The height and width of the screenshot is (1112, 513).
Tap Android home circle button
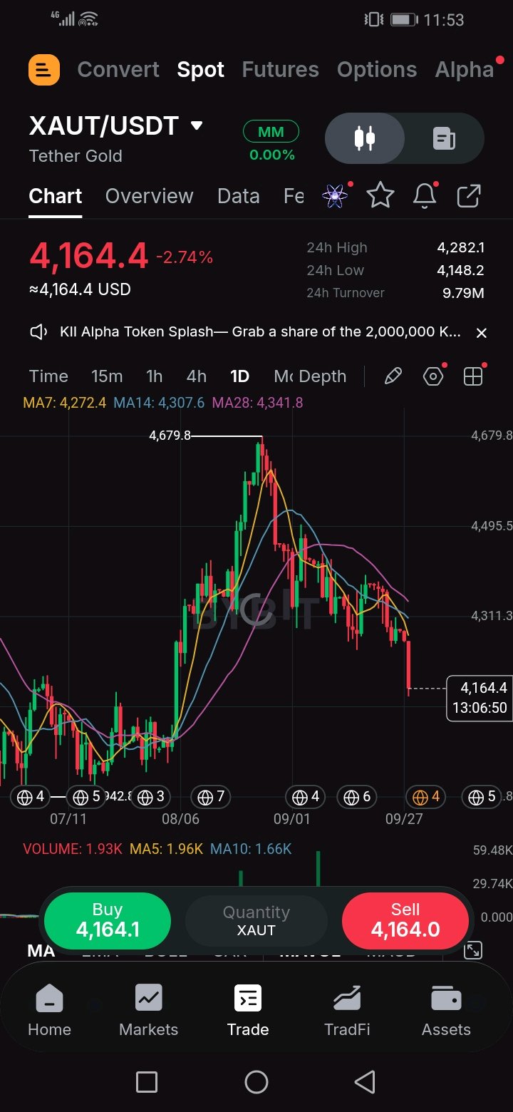(x=256, y=1082)
